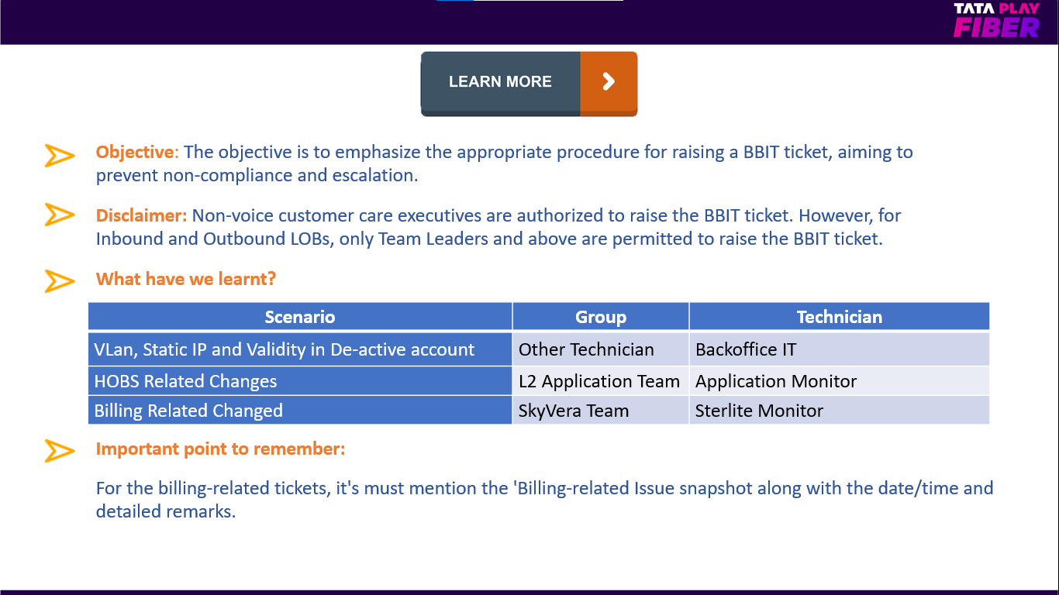Click the arrow bullet beside Disclaimer
Image resolution: width=1059 pixels, height=595 pixels.
[x=60, y=215]
